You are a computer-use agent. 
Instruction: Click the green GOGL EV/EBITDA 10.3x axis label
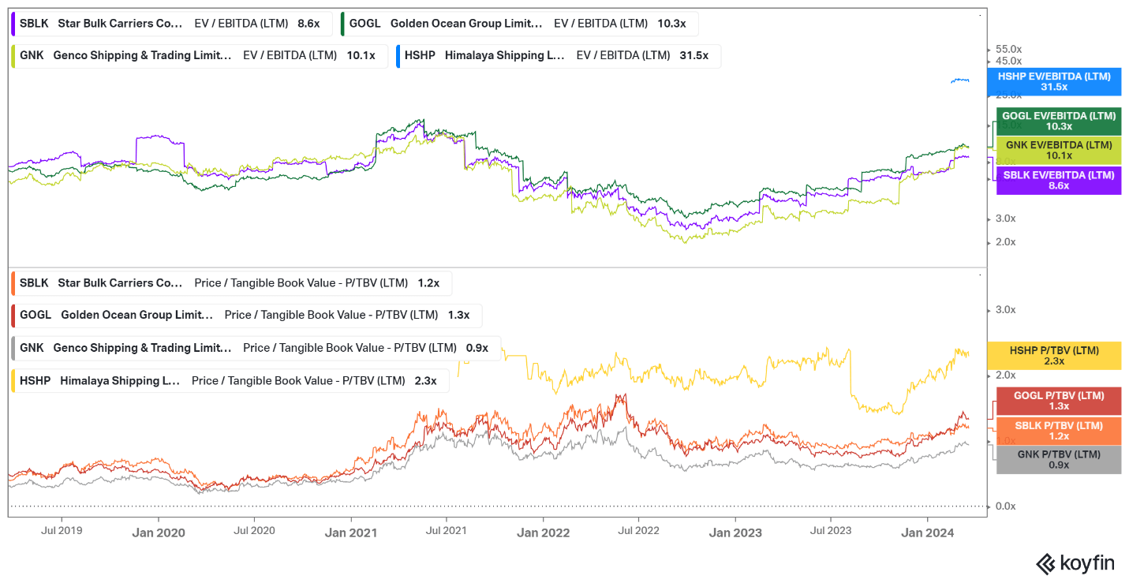[x=1058, y=121]
